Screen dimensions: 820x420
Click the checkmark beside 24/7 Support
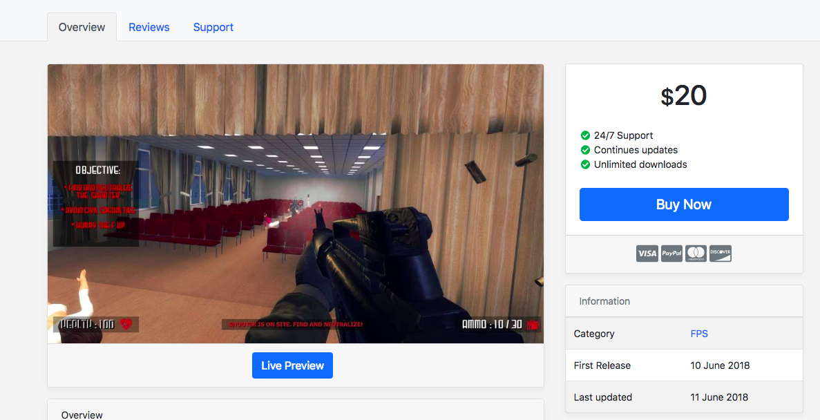(x=585, y=135)
